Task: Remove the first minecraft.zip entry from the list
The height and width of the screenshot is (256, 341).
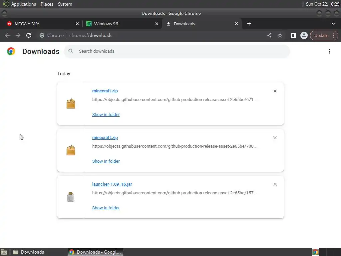Action: 275,91
